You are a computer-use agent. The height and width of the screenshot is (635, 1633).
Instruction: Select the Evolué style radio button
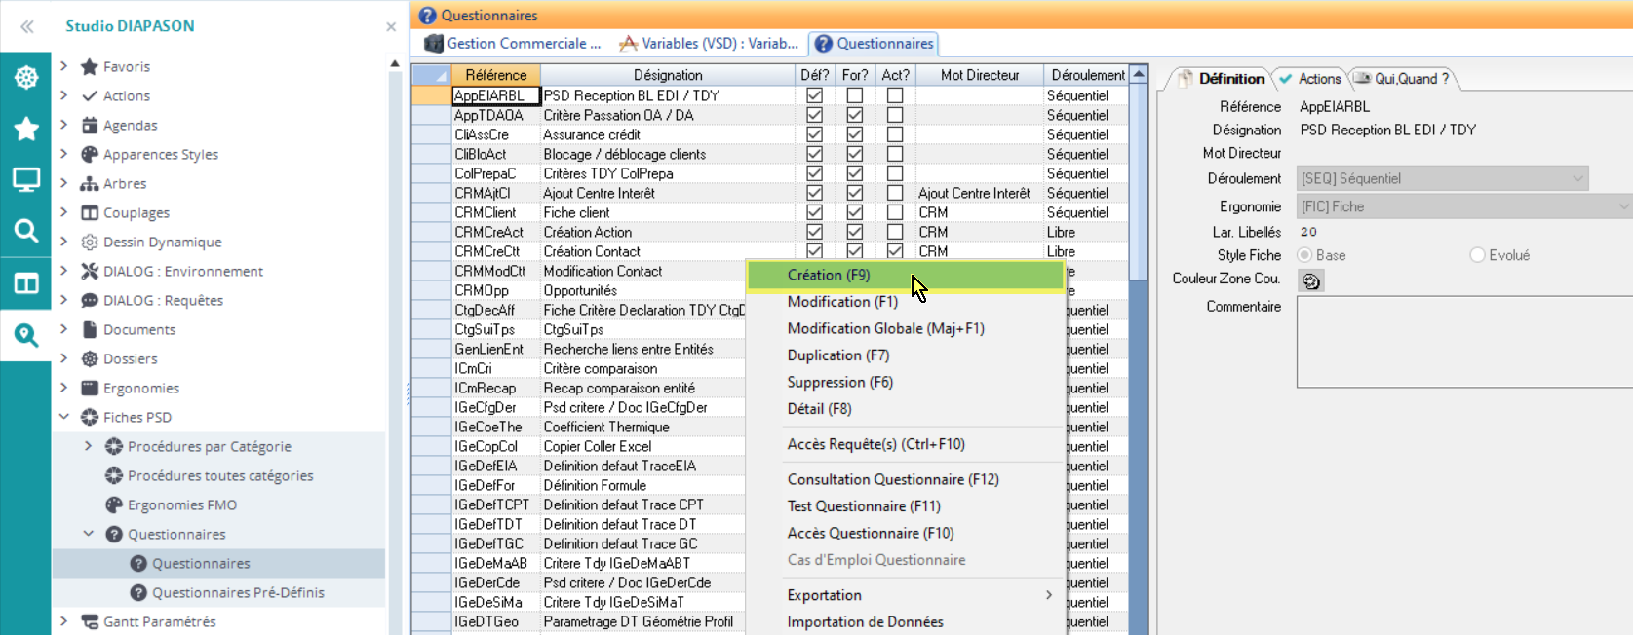pyautogui.click(x=1477, y=255)
